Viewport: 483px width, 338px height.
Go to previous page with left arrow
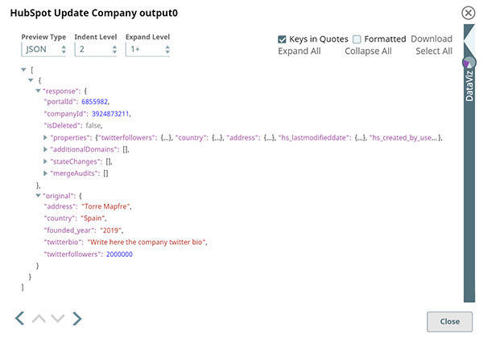click(x=19, y=319)
